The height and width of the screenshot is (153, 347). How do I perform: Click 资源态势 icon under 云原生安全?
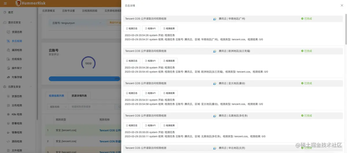(9, 96)
